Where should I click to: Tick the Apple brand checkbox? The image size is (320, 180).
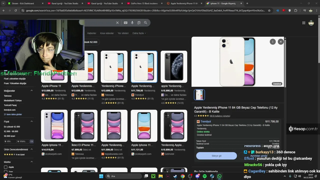coord(5,167)
